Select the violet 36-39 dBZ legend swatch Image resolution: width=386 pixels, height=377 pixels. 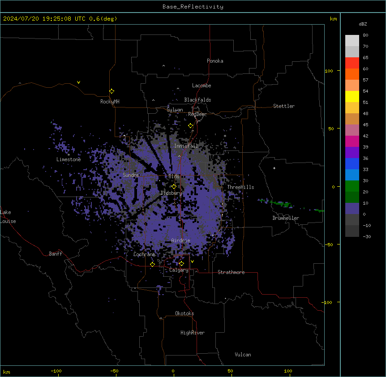[x=352, y=153]
